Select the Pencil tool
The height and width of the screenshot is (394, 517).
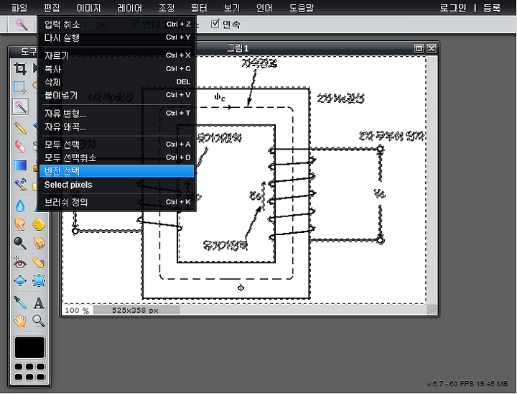tap(20, 128)
